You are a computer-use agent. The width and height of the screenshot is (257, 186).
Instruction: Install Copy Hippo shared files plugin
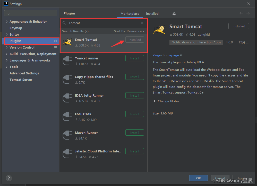coord(135,77)
